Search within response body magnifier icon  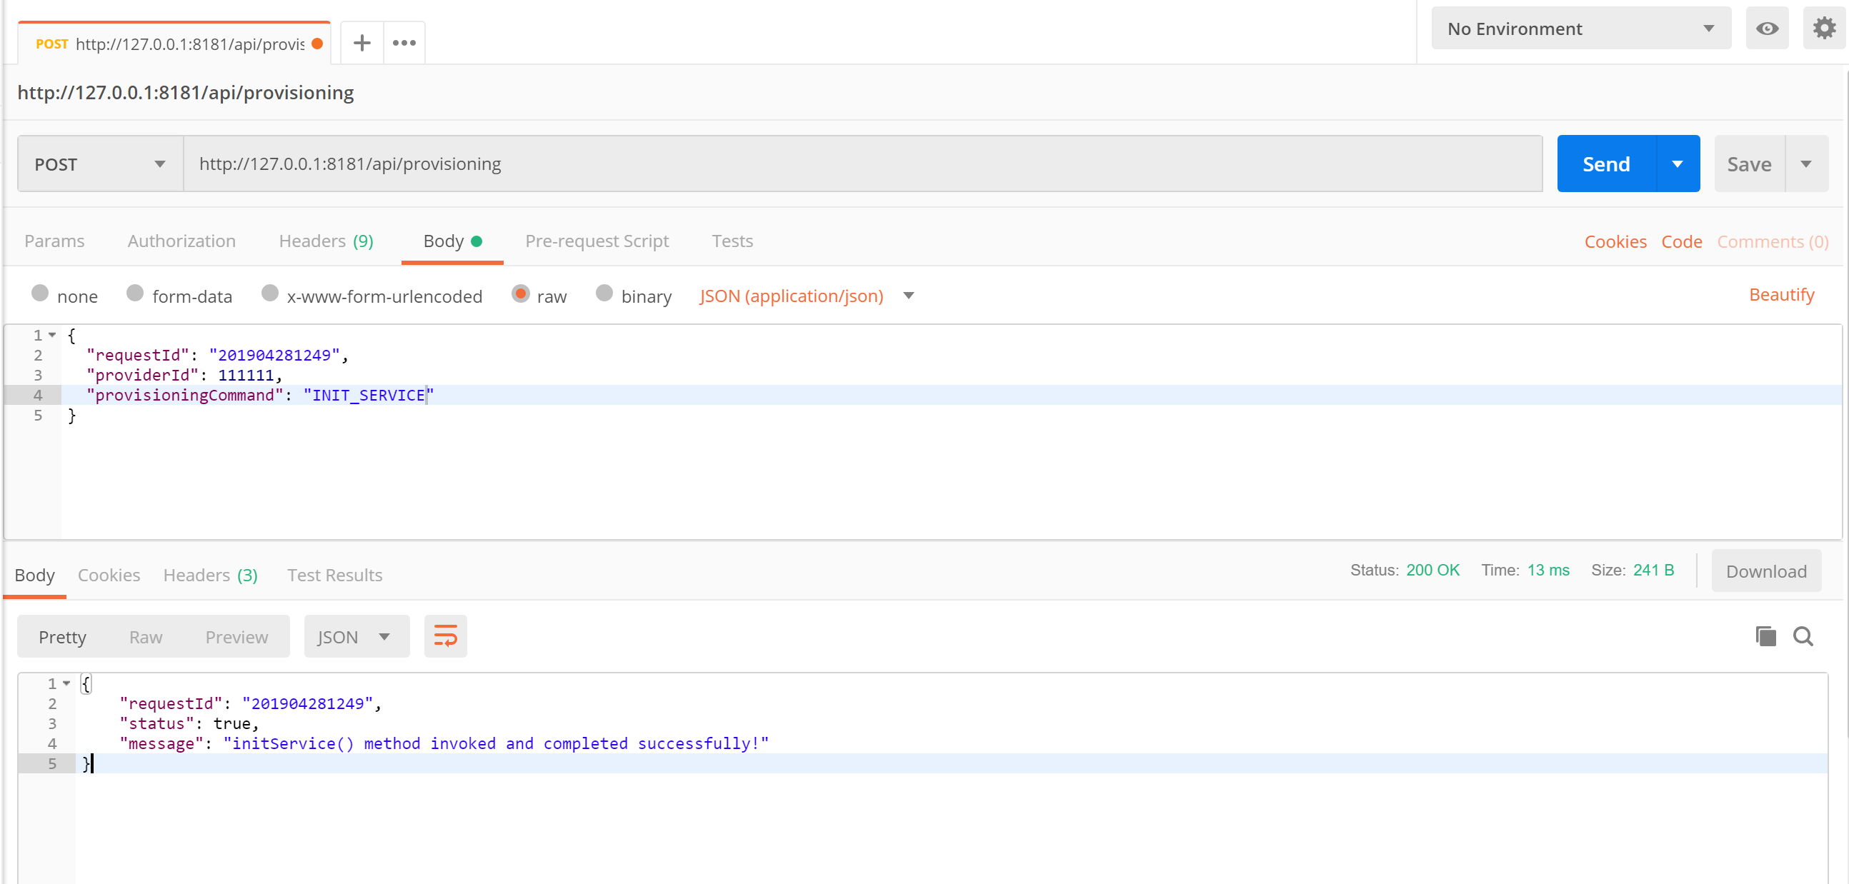point(1803,636)
